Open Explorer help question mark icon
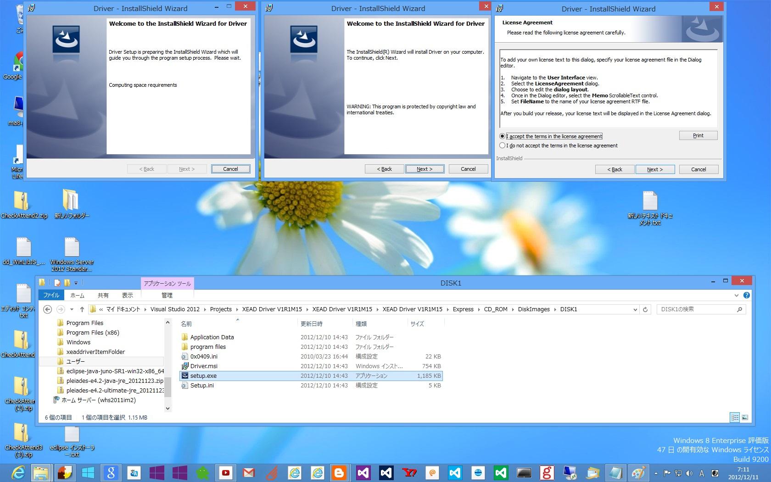 (747, 295)
